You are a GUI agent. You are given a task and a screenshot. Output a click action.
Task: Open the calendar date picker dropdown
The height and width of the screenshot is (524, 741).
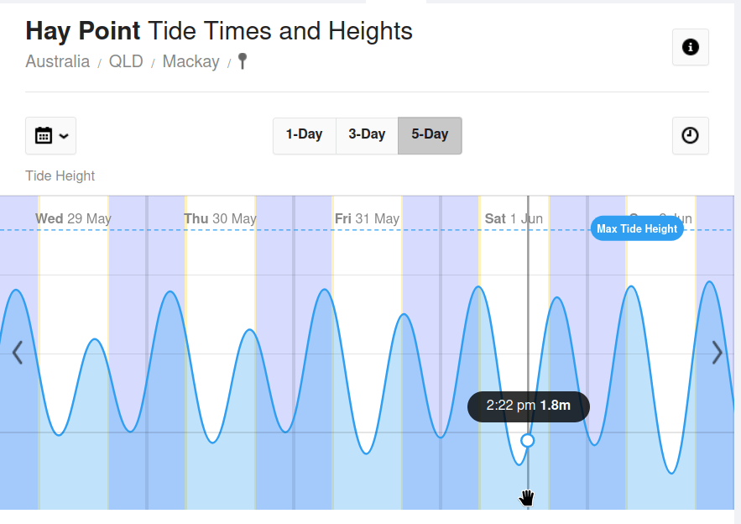coord(50,135)
